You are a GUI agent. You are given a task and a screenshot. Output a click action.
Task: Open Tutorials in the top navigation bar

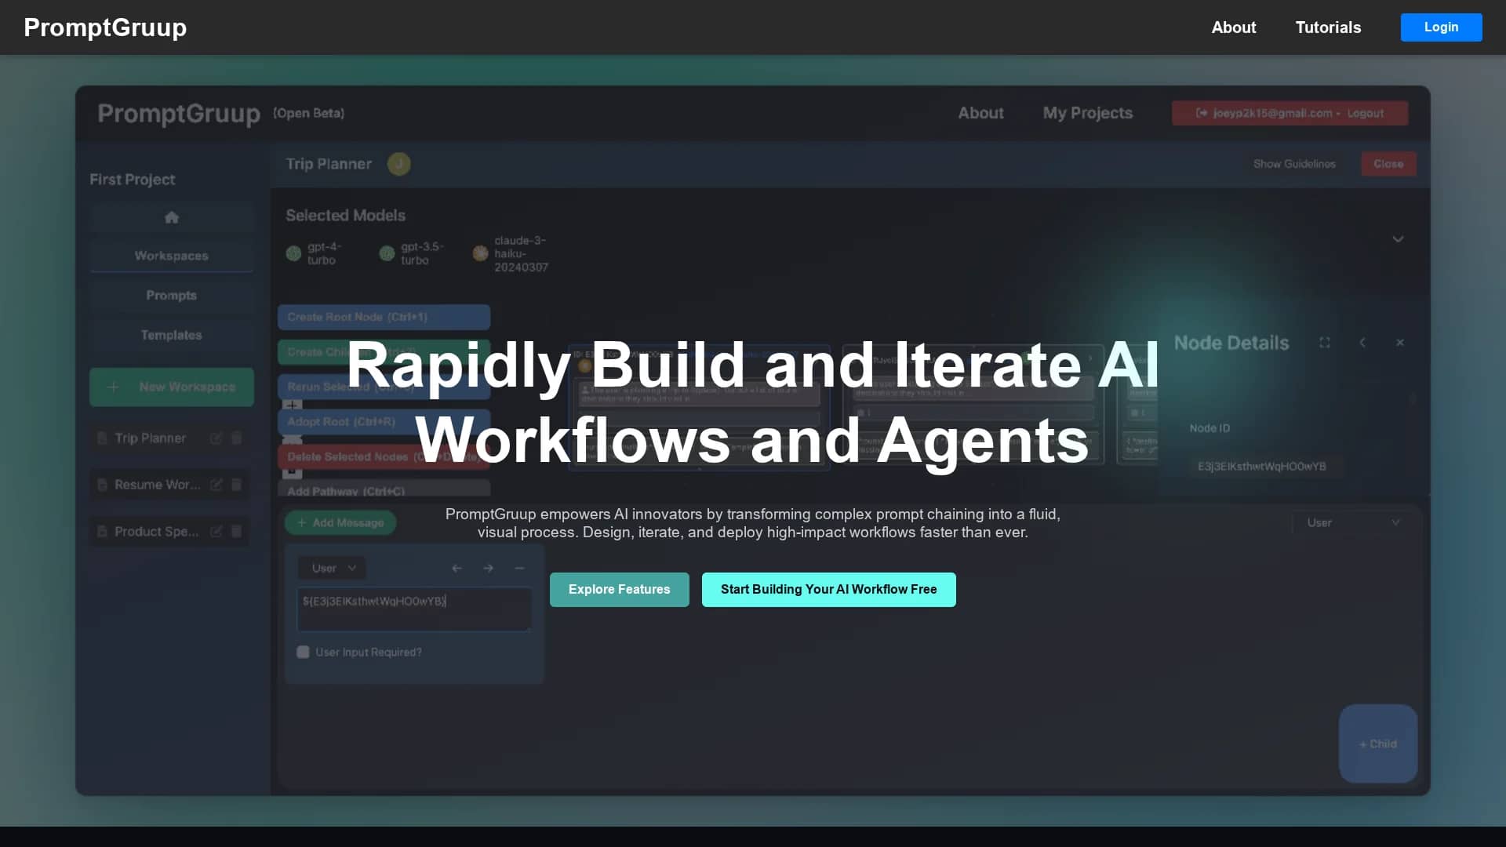pos(1328,27)
